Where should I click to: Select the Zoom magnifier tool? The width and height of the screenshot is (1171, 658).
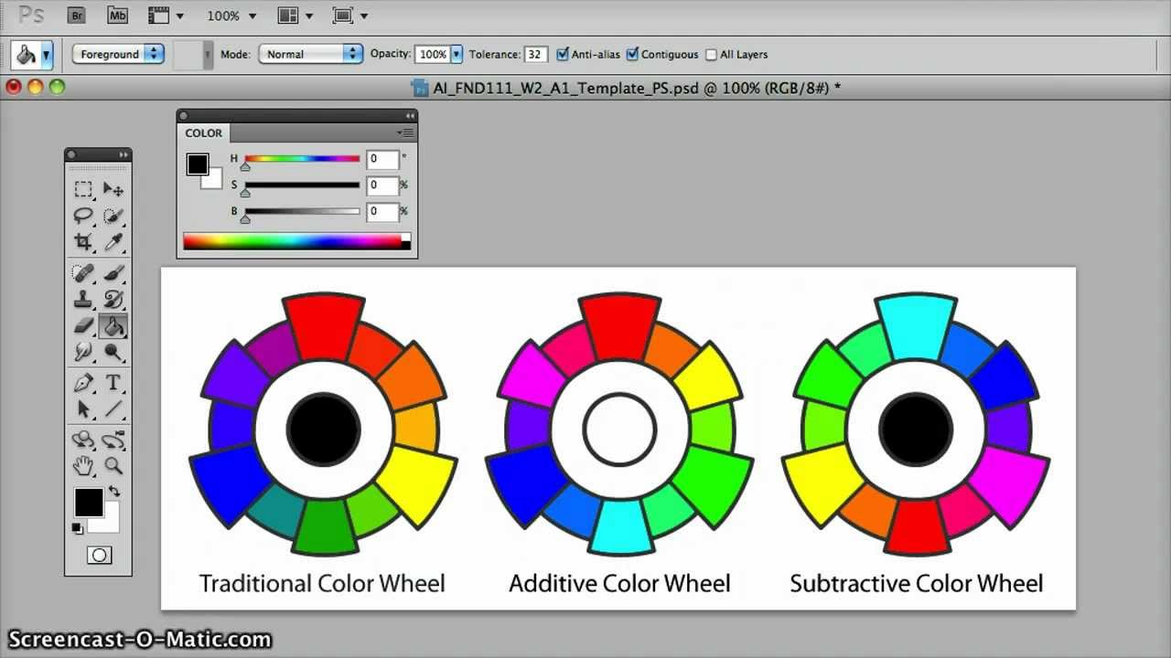113,466
